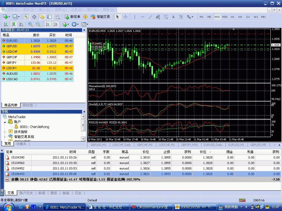Toggle the chart auto scroll button
This screenshot has height=211, width=282.
coord(48,24)
